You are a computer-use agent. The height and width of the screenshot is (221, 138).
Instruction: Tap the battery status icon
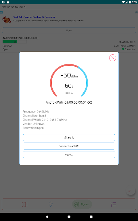coord(130,2)
